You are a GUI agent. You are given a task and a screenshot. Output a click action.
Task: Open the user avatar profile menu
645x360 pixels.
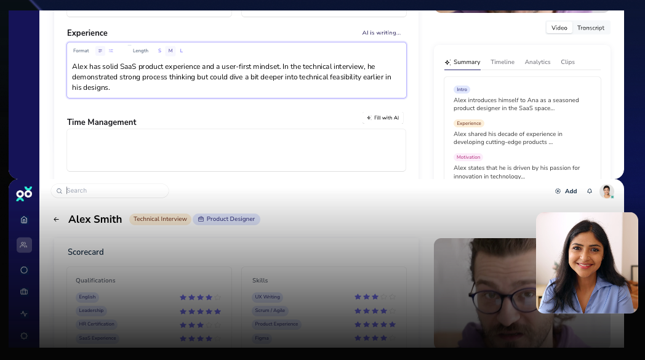(x=607, y=191)
